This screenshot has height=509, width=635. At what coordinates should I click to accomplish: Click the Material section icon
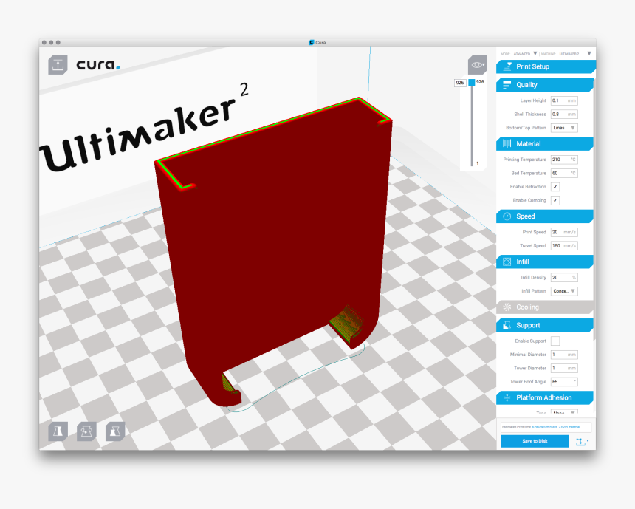[x=507, y=143]
